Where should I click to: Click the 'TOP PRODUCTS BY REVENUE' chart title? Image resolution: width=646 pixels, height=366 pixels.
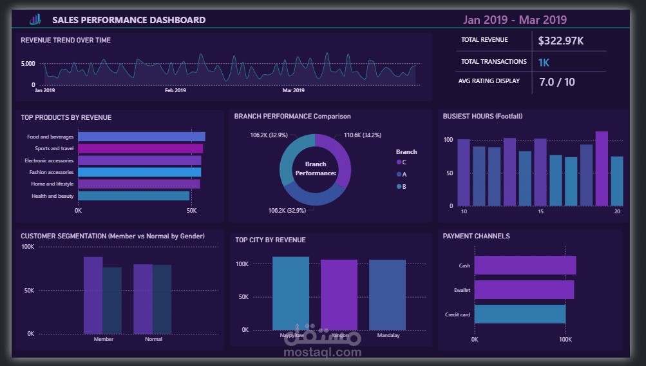click(x=66, y=117)
